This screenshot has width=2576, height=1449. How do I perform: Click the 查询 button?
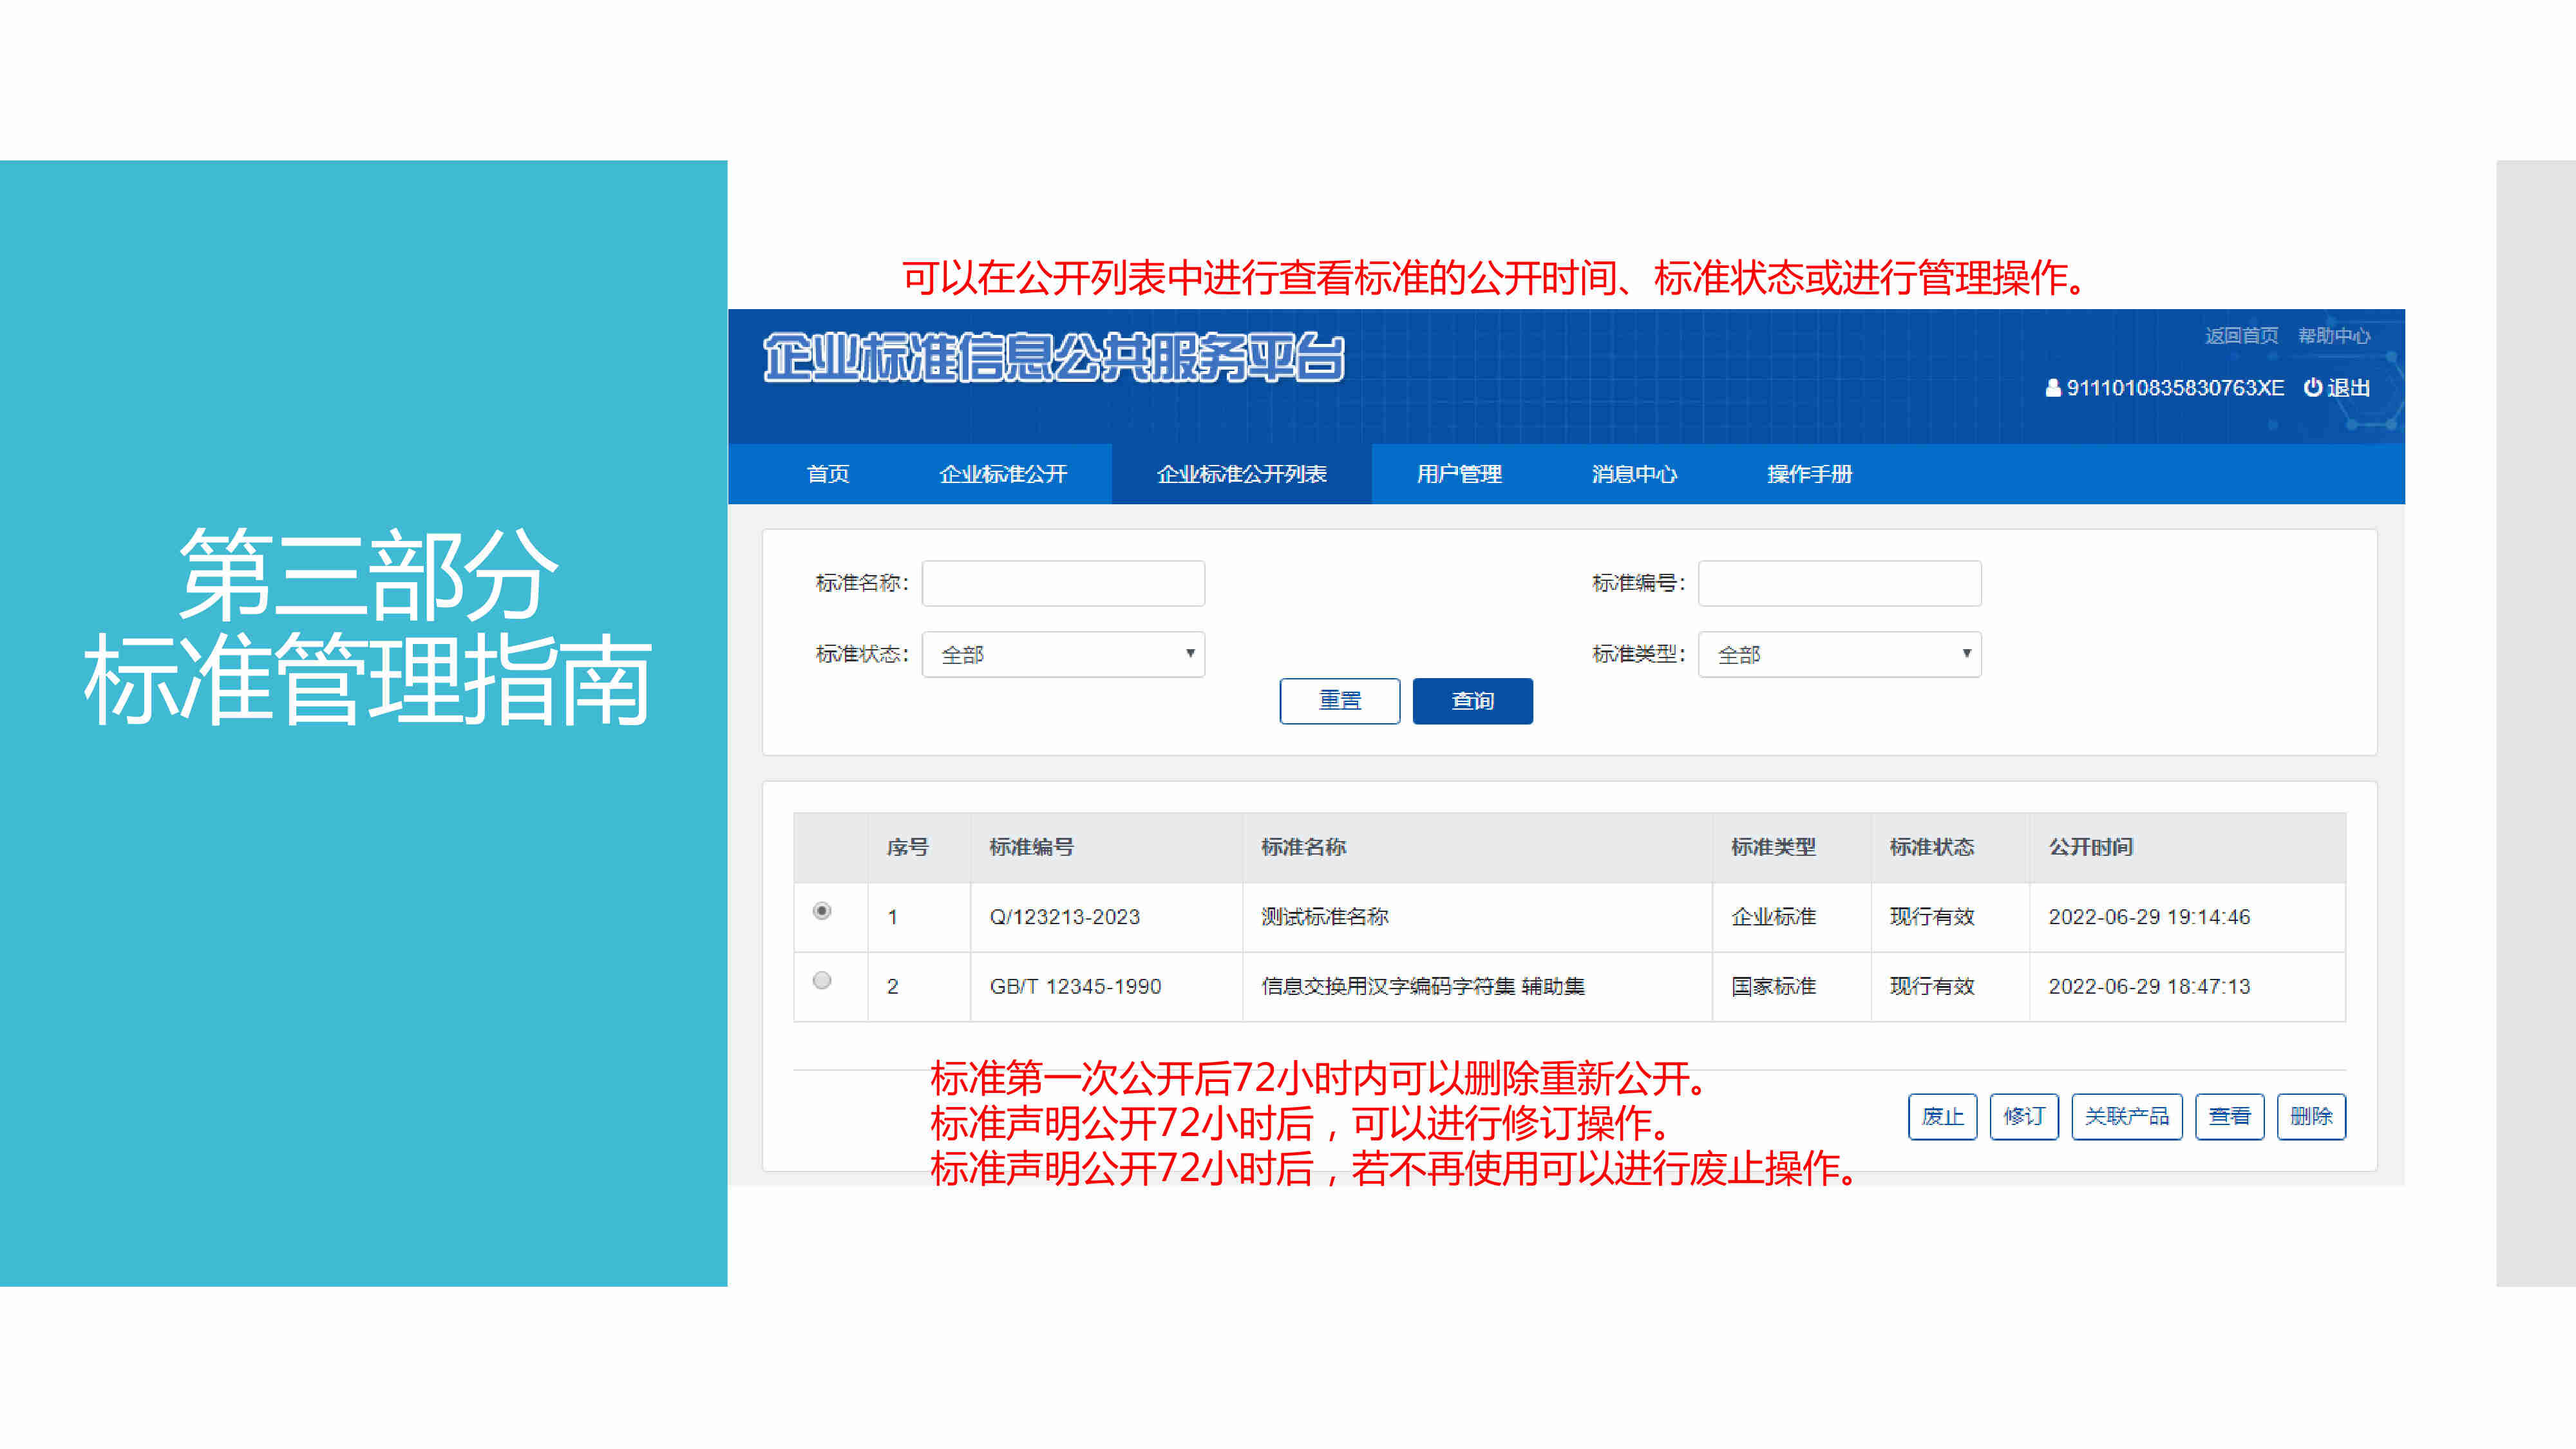coord(1472,701)
